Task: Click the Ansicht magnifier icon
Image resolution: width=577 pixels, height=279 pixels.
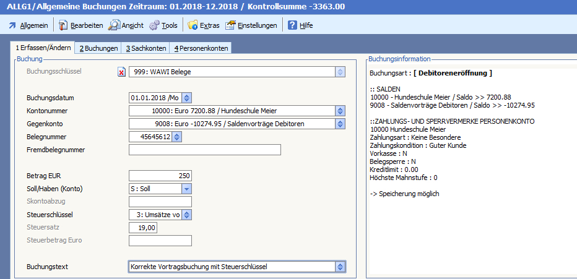Action: click(114, 25)
